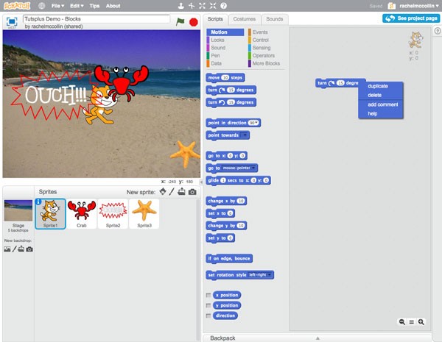This screenshot has height=342, width=442.
Task: Click the red stop sign button
Action: [x=194, y=22]
